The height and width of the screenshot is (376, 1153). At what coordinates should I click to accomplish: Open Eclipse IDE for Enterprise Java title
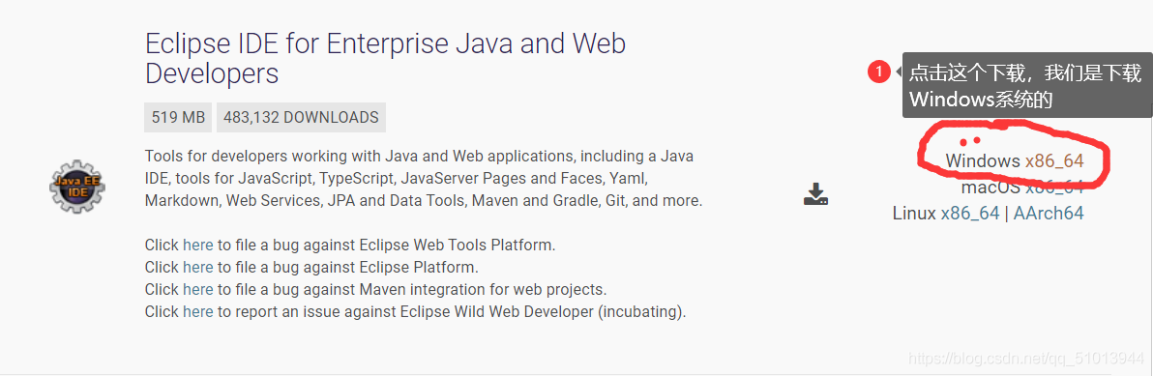385,59
